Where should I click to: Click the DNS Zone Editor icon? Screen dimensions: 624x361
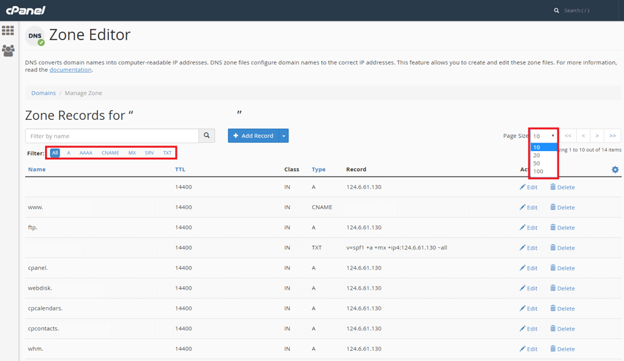click(x=35, y=36)
